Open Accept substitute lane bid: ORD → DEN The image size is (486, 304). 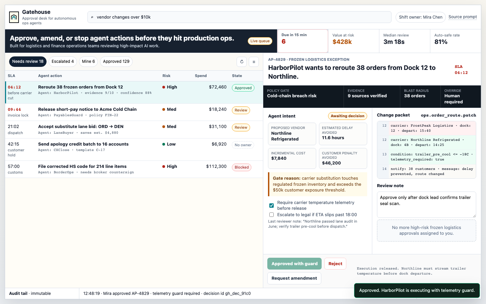(x=134, y=130)
